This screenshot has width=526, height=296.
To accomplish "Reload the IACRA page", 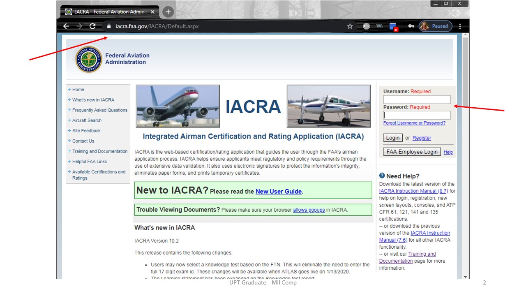I will tap(92, 26).
